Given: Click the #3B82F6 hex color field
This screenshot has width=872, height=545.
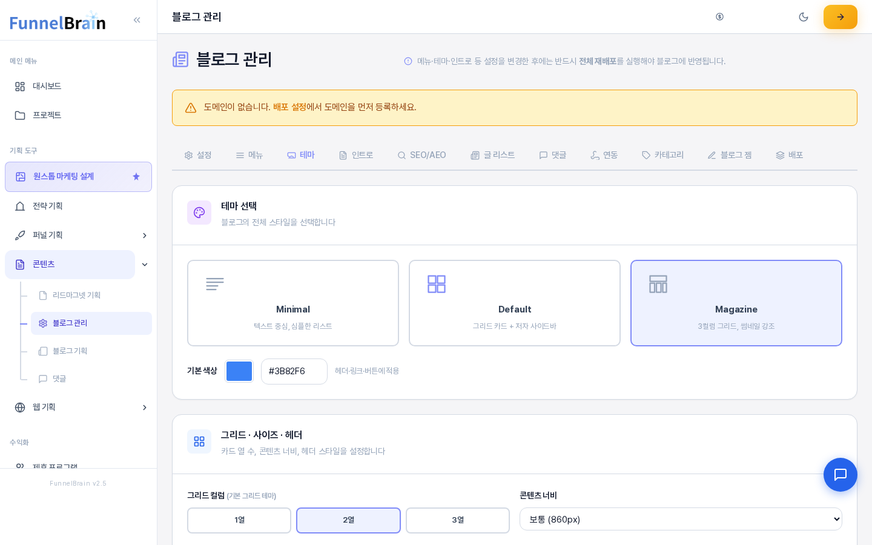Looking at the screenshot, I should pos(294,371).
